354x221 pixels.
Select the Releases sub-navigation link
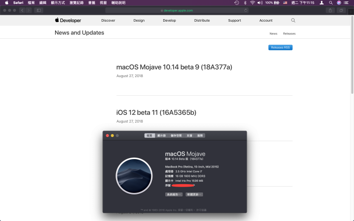pyautogui.click(x=289, y=33)
